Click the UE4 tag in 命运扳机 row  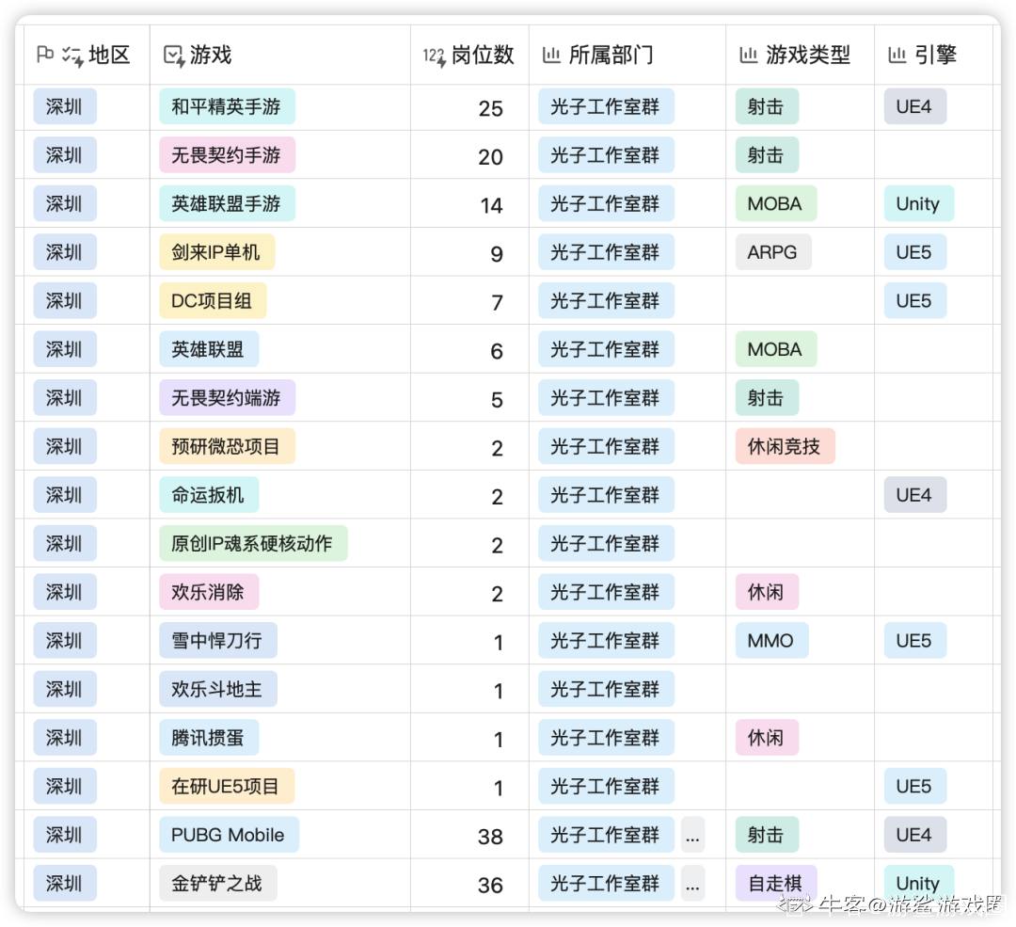[x=915, y=495]
